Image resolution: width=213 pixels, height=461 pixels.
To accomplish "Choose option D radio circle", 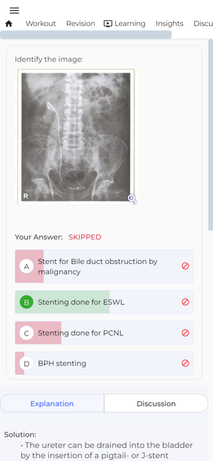I will [x=27, y=364].
